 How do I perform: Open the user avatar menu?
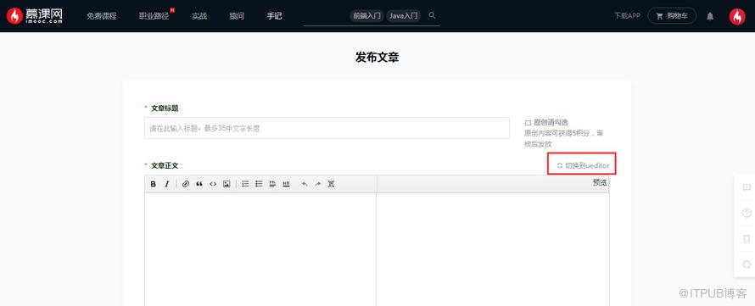(736, 16)
